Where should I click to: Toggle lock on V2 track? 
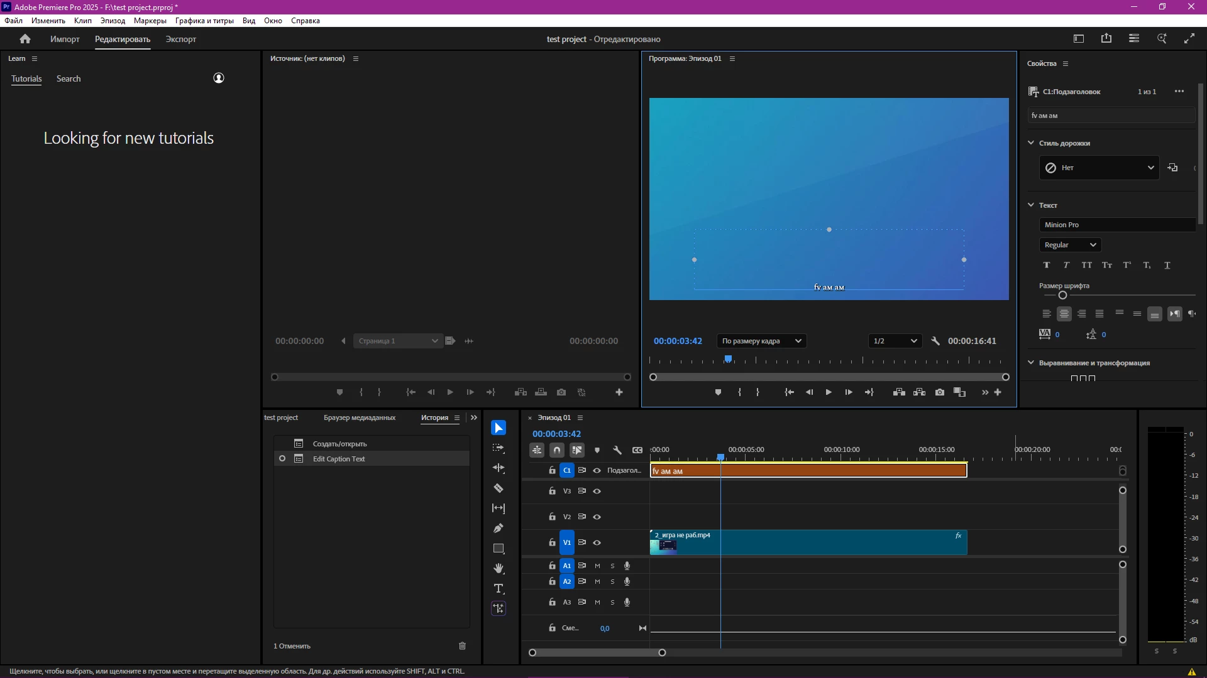tap(552, 517)
